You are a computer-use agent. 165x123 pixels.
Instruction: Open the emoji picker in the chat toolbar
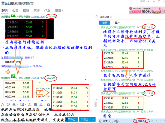click(x=8, y=104)
